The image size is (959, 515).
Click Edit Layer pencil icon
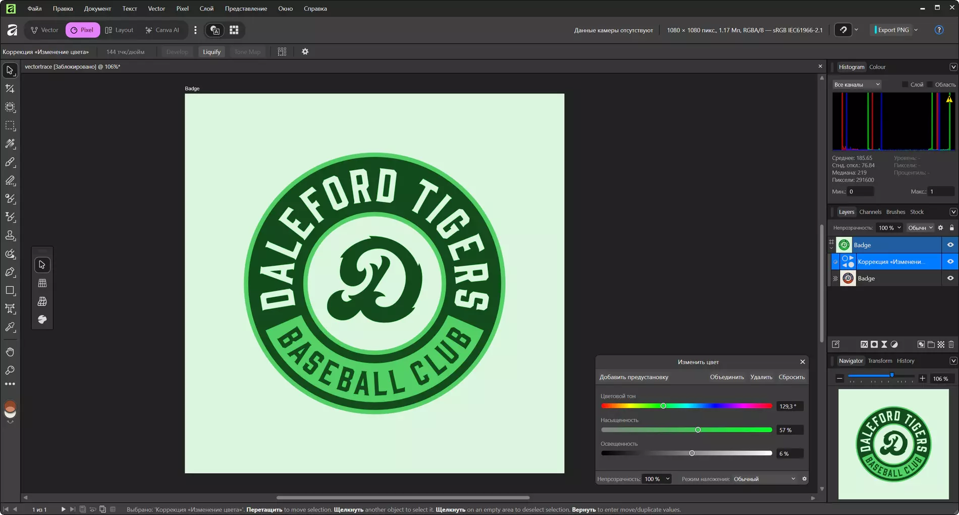(836, 344)
